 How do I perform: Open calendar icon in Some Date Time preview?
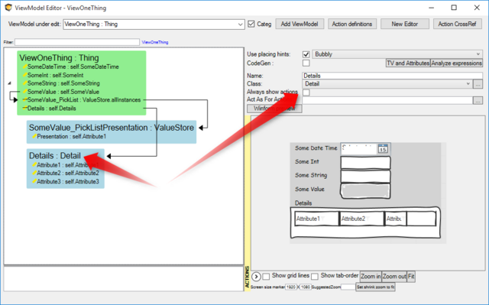click(383, 148)
